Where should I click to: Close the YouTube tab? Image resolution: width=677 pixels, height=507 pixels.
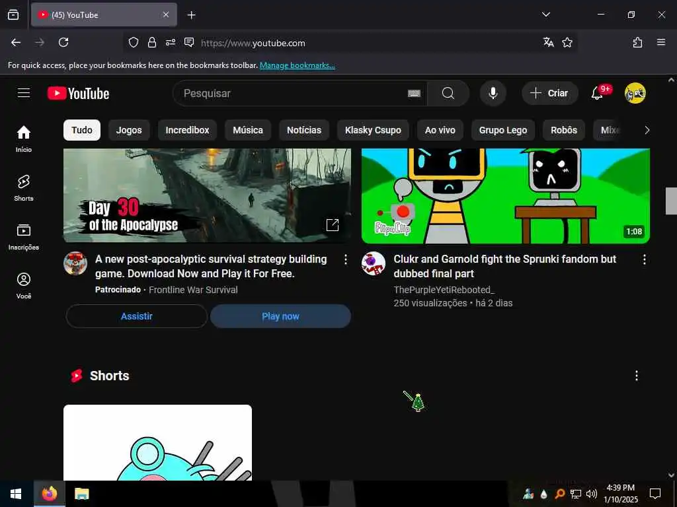166,15
